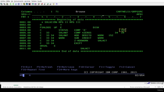164x92 pixels.
Task: Click 'Modo de cálculo: Automático' in Excel status bar
Action: 12,87
